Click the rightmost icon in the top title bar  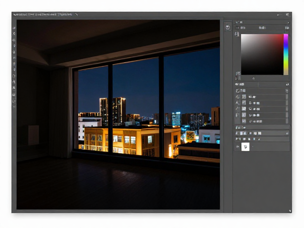[287, 15]
